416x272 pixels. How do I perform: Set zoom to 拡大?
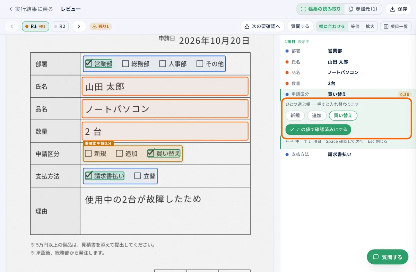coord(370,26)
